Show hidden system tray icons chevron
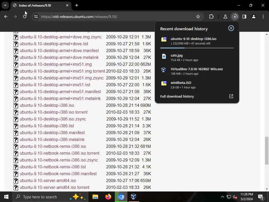Viewport: 269px width, 202px height. [x=222, y=197]
